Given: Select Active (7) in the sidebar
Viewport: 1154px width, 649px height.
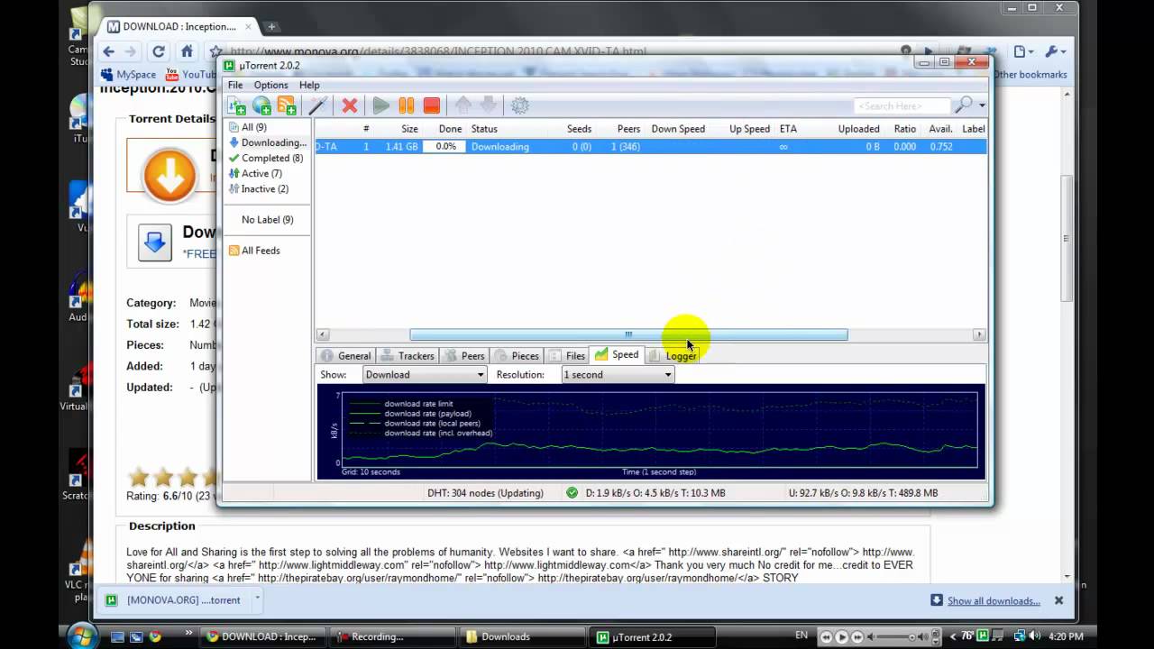Looking at the screenshot, I should click(255, 173).
